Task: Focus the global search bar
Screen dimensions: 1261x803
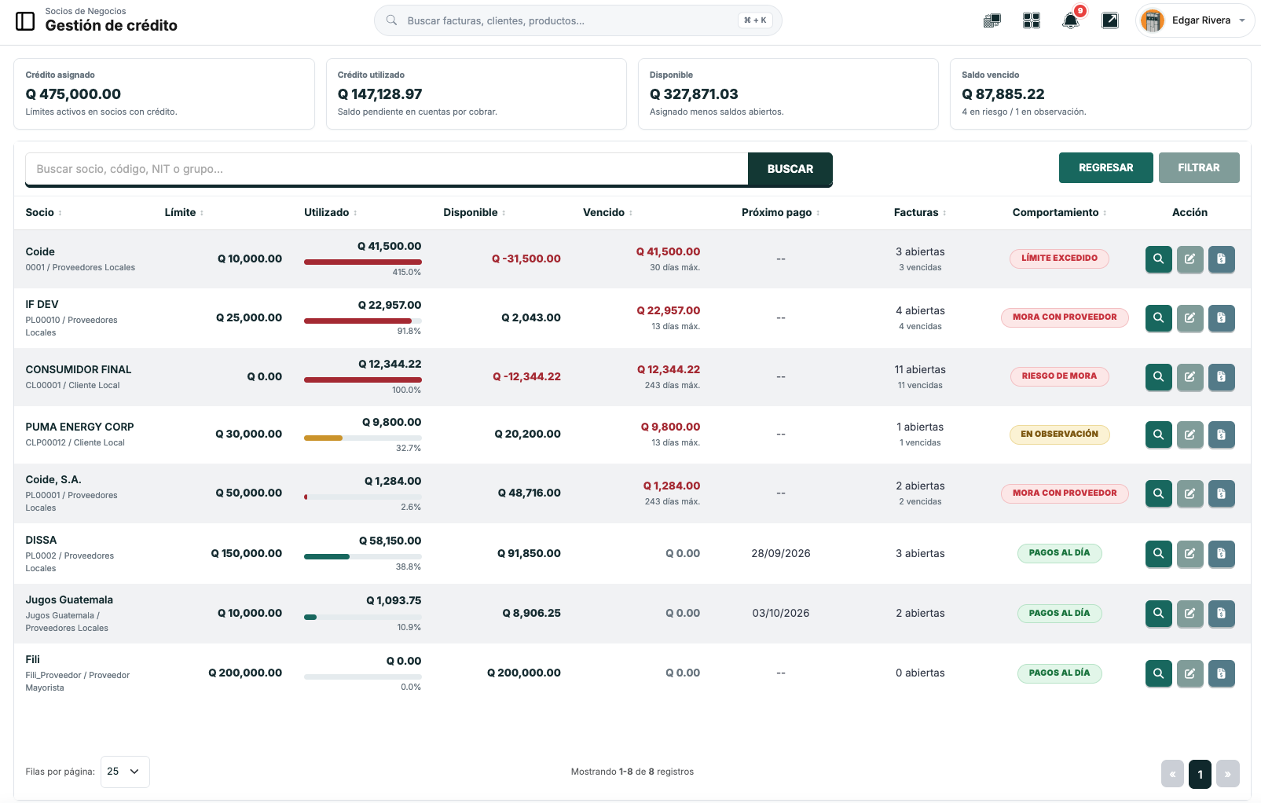Action: click(578, 20)
